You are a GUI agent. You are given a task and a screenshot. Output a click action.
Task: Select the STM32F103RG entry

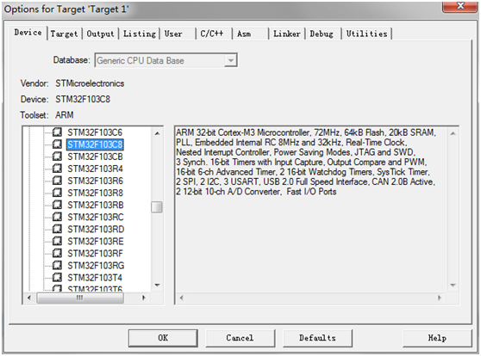(96, 266)
